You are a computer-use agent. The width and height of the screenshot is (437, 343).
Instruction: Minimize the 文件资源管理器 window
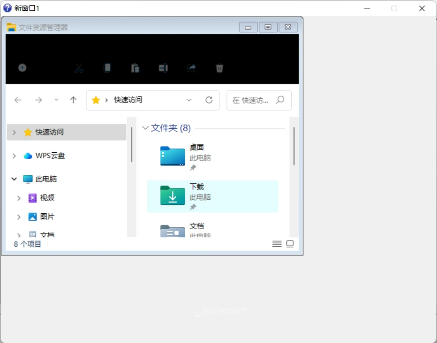(x=248, y=27)
